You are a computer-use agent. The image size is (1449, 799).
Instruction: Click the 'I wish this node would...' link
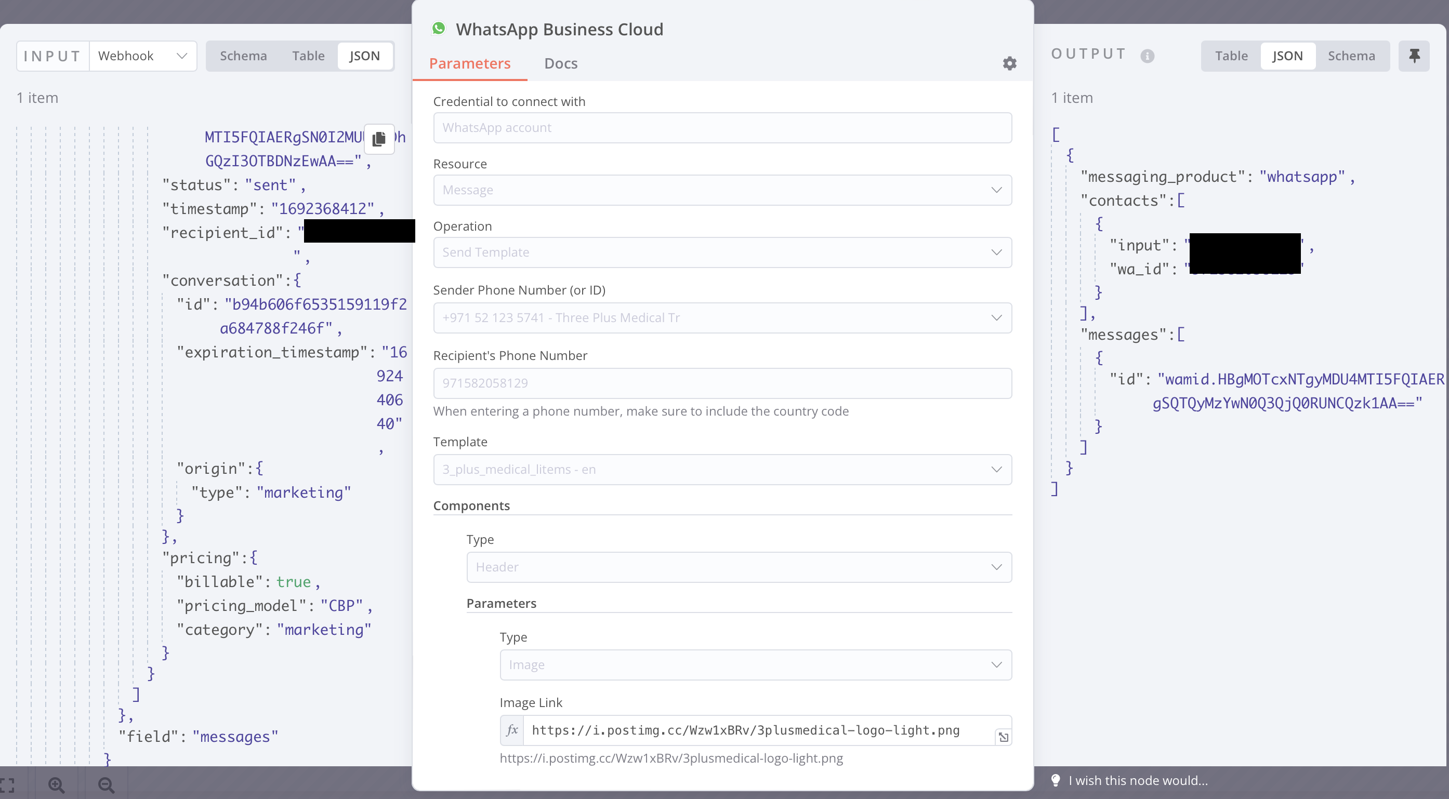(x=1138, y=780)
